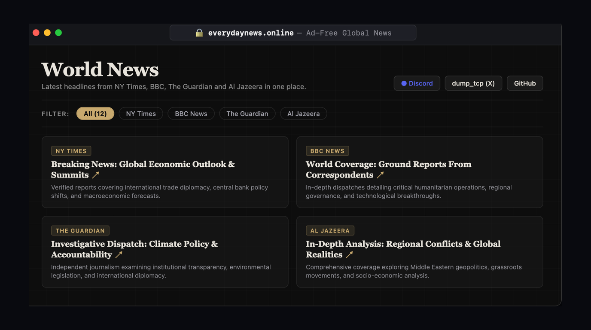Open the GitHub button

(x=525, y=83)
